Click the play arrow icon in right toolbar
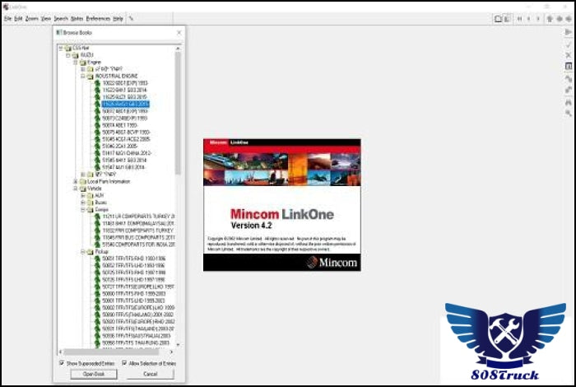Image resolution: width=576 pixels, height=387 pixels. click(568, 31)
